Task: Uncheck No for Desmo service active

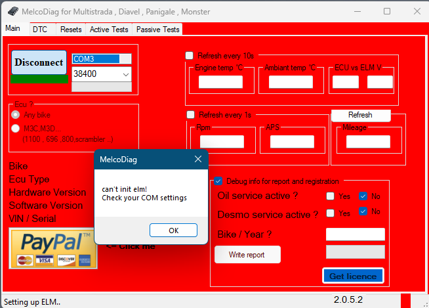Action: coord(363,211)
